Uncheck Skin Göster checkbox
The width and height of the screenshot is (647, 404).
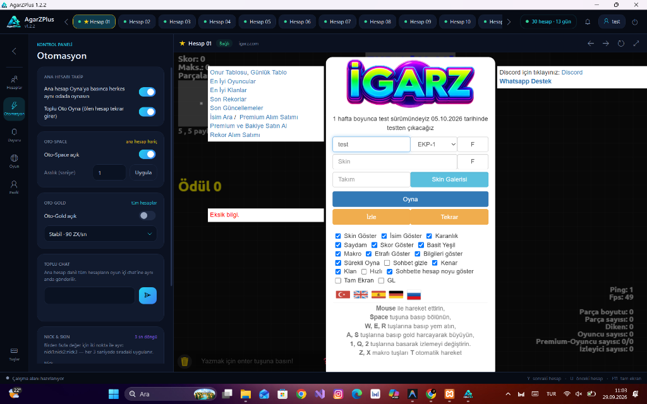tap(338, 236)
